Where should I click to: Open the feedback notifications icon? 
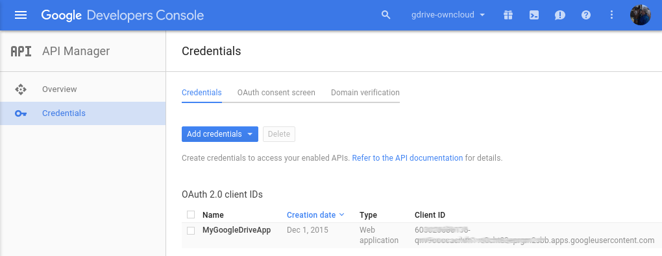click(x=560, y=16)
